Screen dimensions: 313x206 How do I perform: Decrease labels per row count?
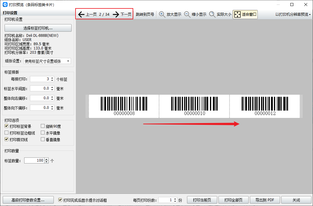click(x=52, y=80)
